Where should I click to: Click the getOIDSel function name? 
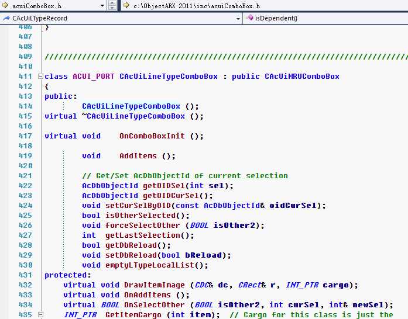pyautogui.click(x=164, y=186)
